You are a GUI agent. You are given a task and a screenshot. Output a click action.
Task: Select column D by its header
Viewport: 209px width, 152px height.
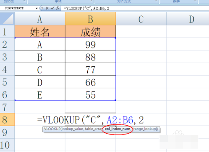188,19
